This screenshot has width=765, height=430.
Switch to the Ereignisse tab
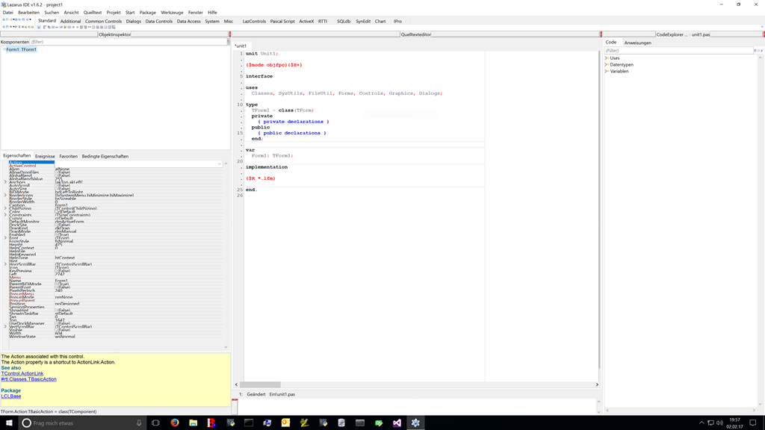[x=45, y=157]
